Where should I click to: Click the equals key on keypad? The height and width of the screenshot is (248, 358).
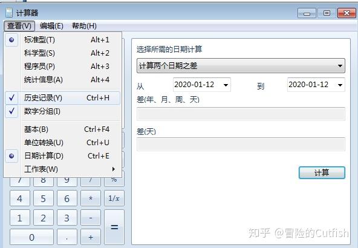(x=114, y=227)
